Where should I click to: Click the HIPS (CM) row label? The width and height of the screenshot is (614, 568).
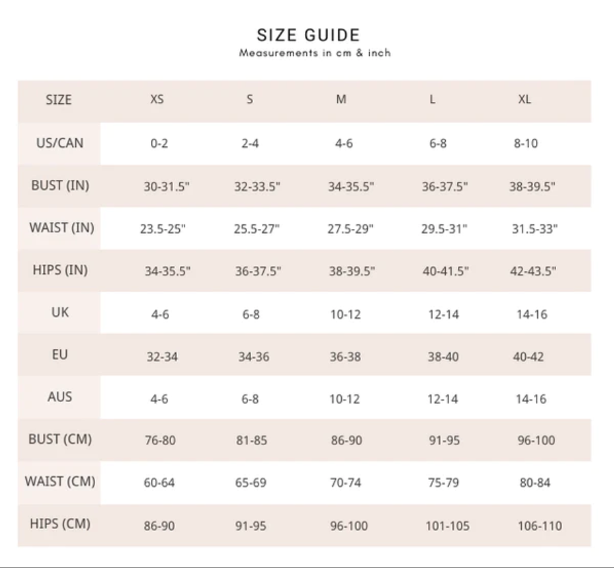[x=60, y=524]
